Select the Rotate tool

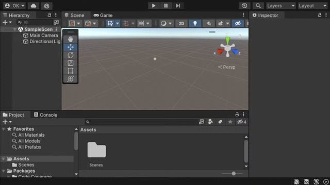(x=71, y=55)
